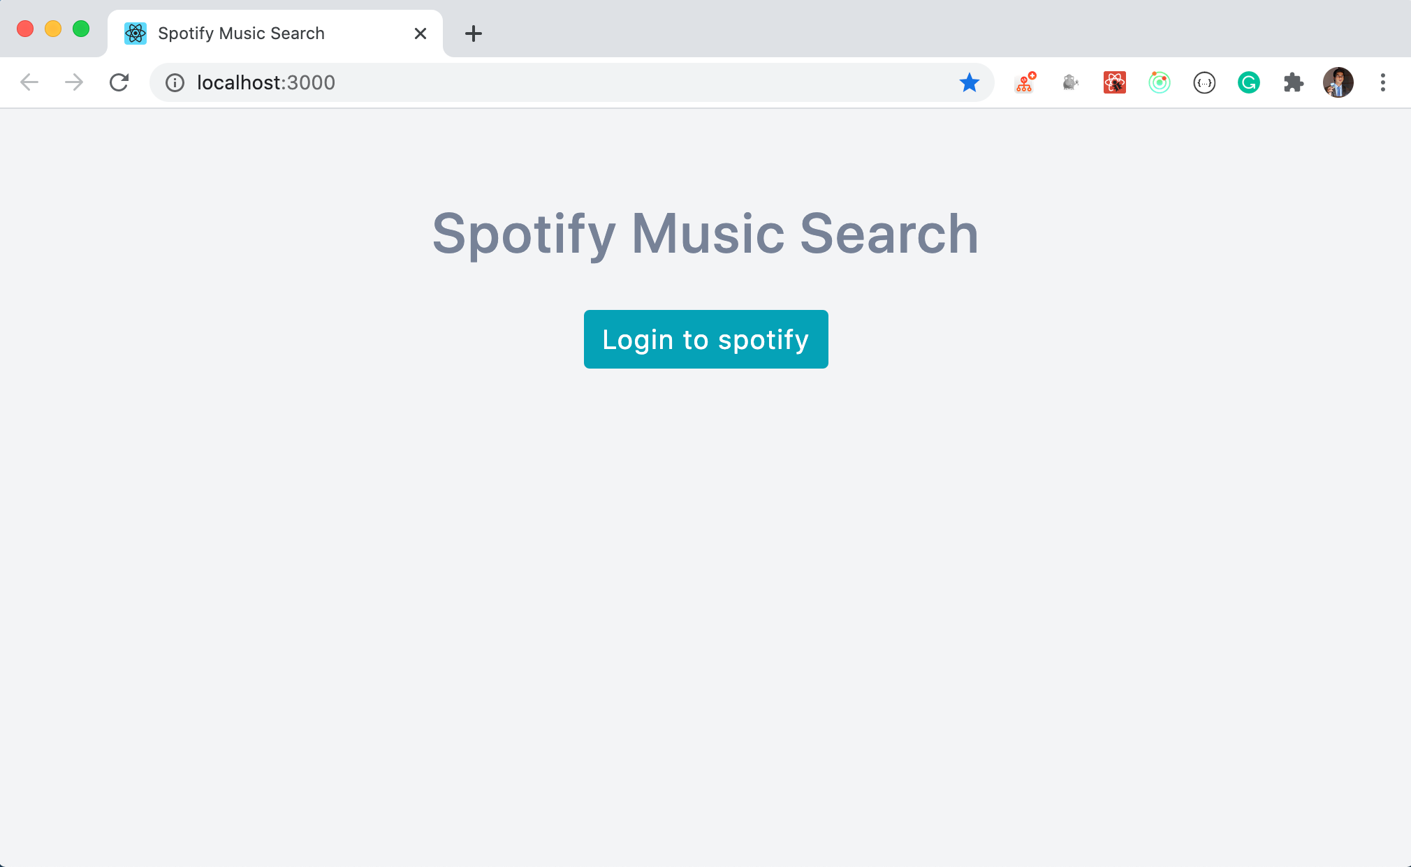Viewport: 1411px width, 867px height.
Task: View site information icon in address bar
Action: (175, 83)
